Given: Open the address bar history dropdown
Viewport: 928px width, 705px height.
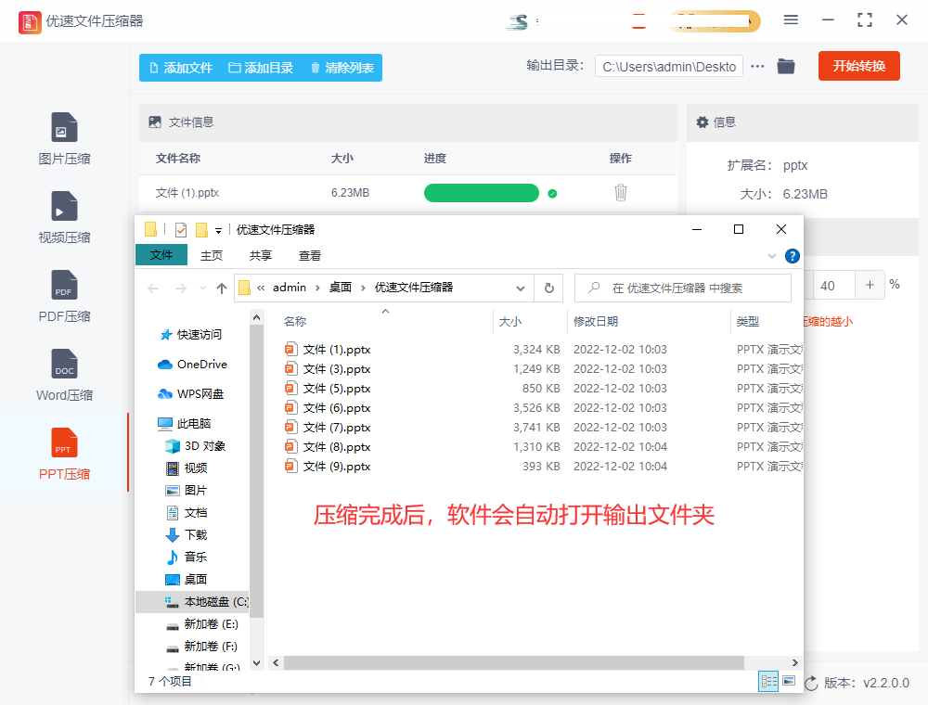Looking at the screenshot, I should coord(521,288).
